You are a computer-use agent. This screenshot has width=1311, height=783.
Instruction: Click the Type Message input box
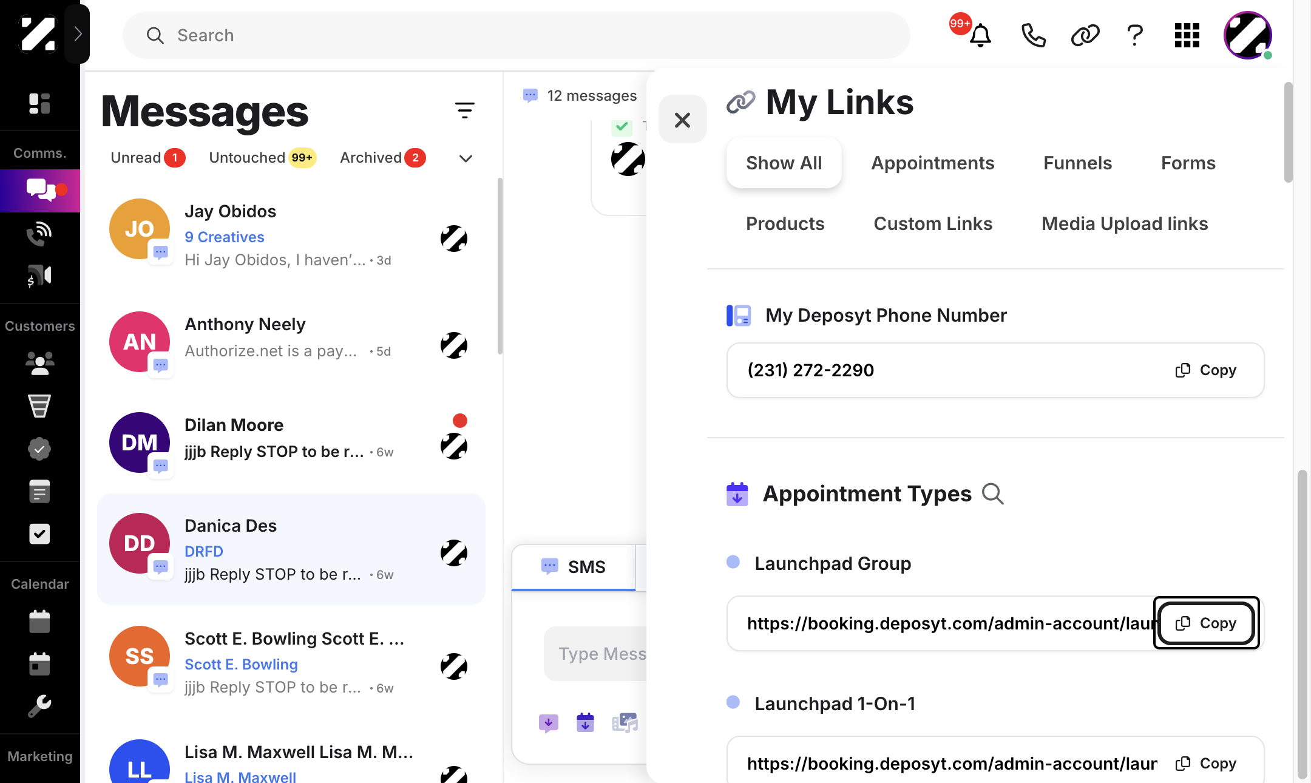[596, 654]
